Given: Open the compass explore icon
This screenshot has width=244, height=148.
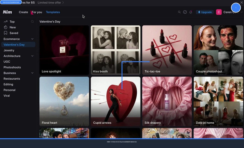Looking at the screenshot, I should [x=185, y=12].
